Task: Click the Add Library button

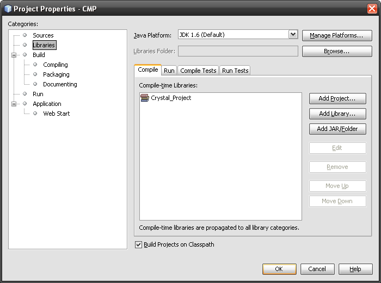Action: coord(337,114)
